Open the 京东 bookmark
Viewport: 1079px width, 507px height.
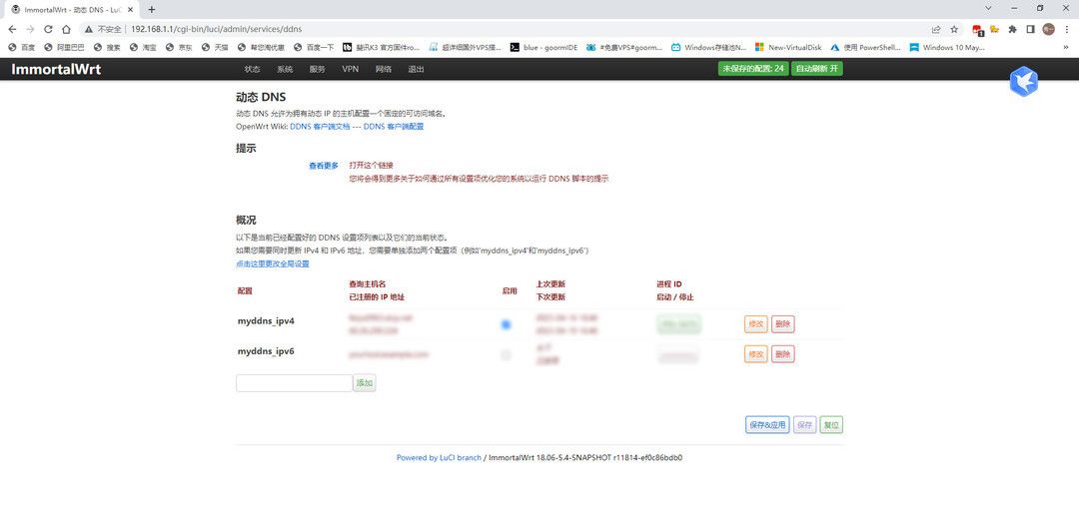point(179,47)
